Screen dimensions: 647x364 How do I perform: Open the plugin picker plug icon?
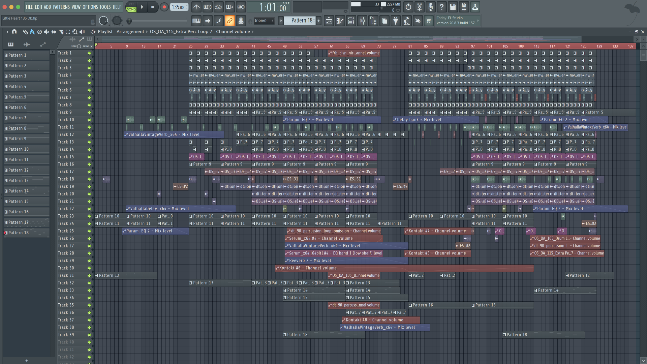pos(396,21)
